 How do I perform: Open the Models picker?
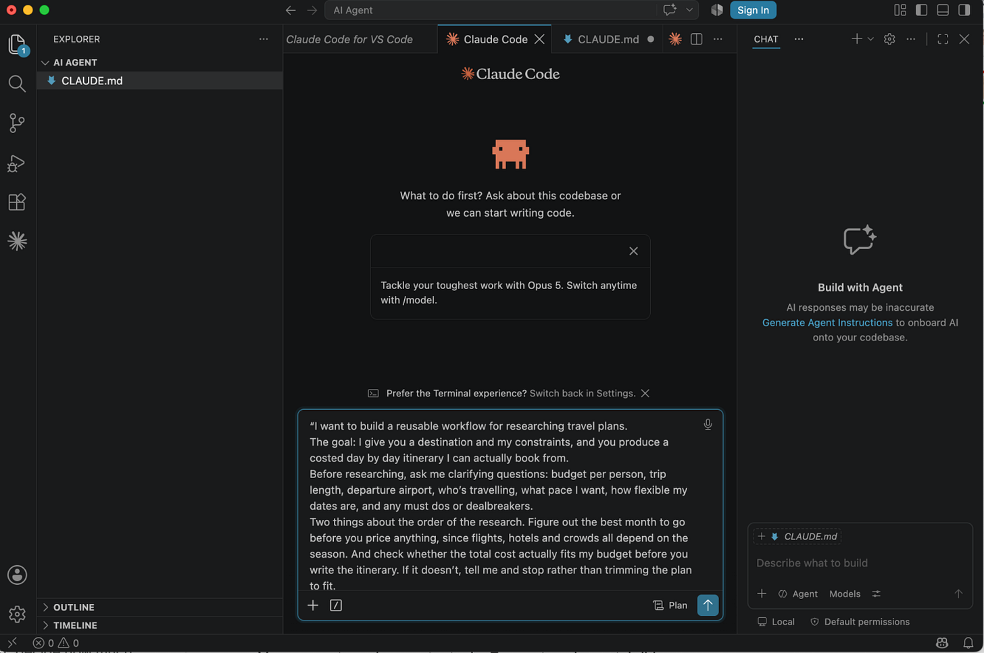click(845, 594)
